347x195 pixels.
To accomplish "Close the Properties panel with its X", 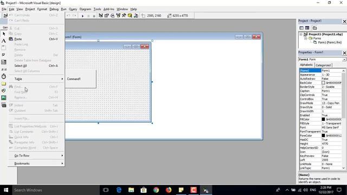I will [x=344, y=53].
